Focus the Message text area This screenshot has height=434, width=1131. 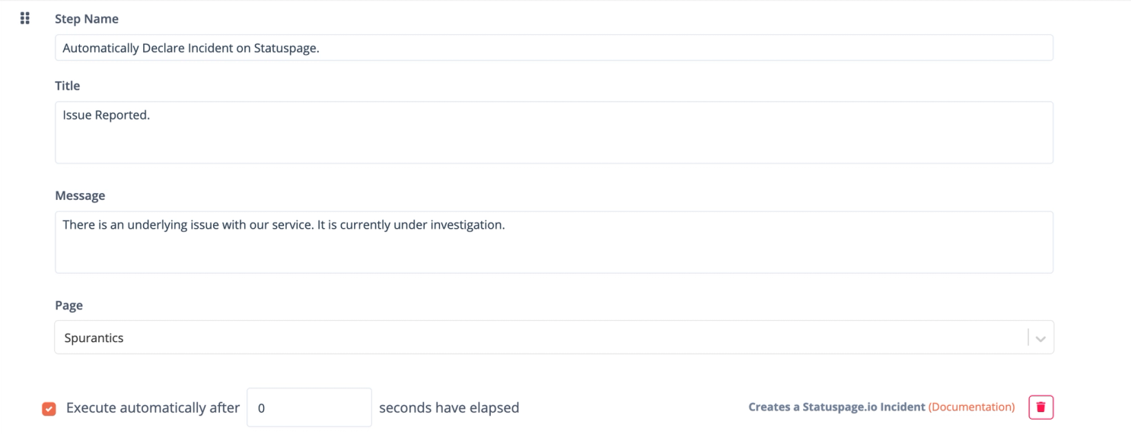554,242
